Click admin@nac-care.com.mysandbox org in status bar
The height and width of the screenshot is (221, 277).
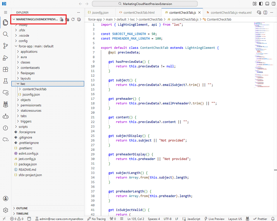pos(59,219)
